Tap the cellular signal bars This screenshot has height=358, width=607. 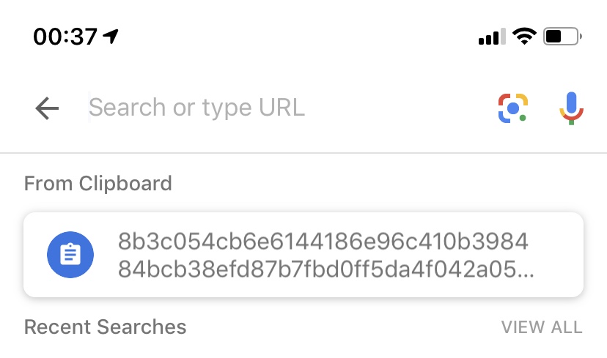[492, 37]
